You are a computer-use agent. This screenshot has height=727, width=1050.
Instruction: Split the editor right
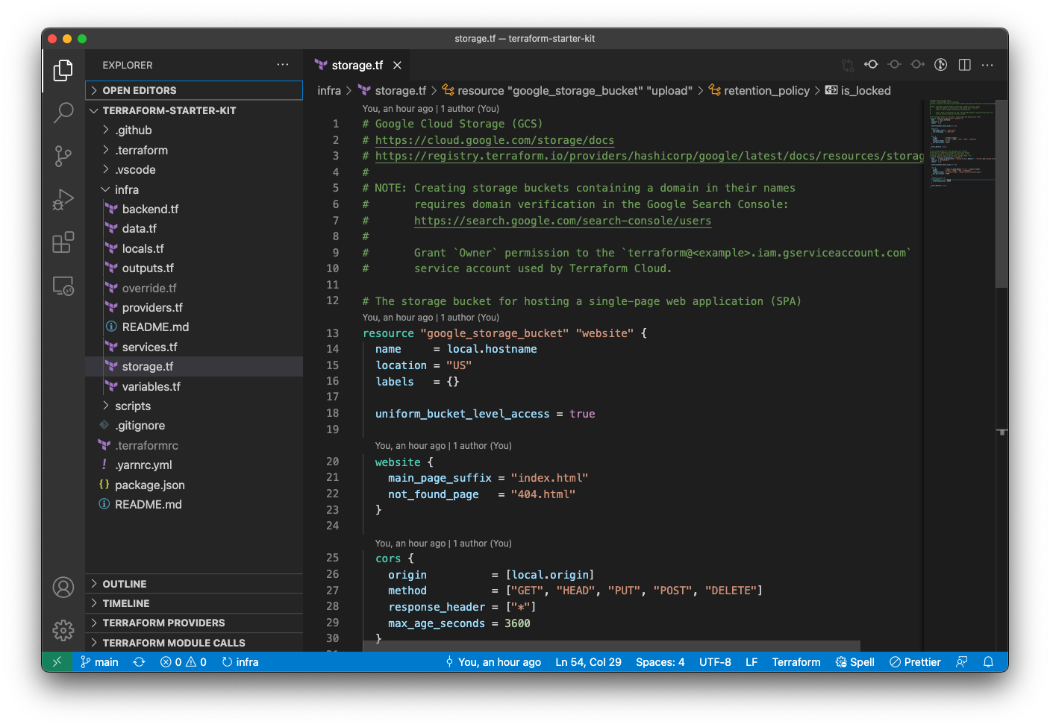click(965, 65)
